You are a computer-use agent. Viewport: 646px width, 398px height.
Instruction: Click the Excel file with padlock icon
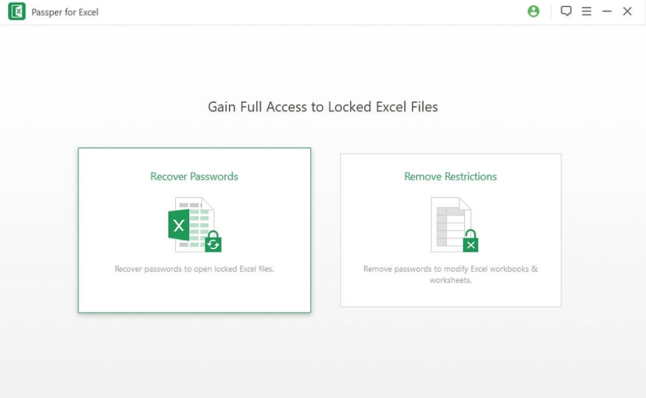(194, 224)
